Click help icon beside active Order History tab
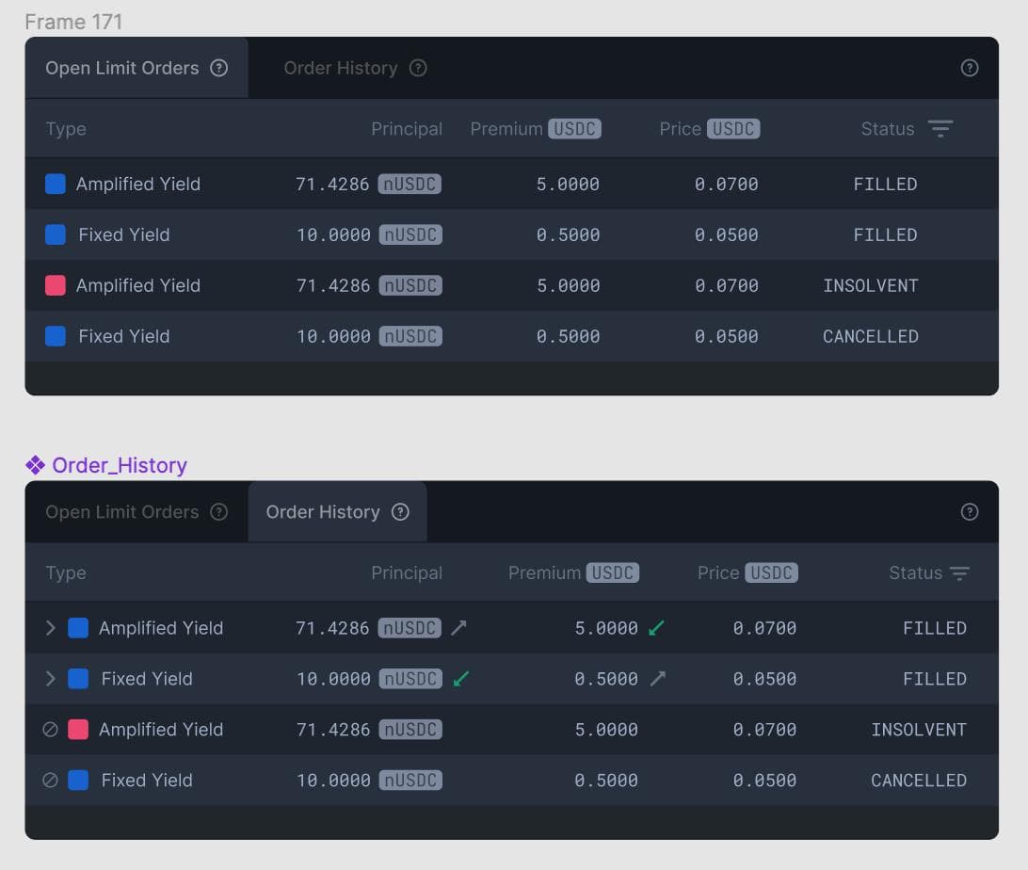Image resolution: width=1028 pixels, height=870 pixels. pyautogui.click(x=400, y=512)
